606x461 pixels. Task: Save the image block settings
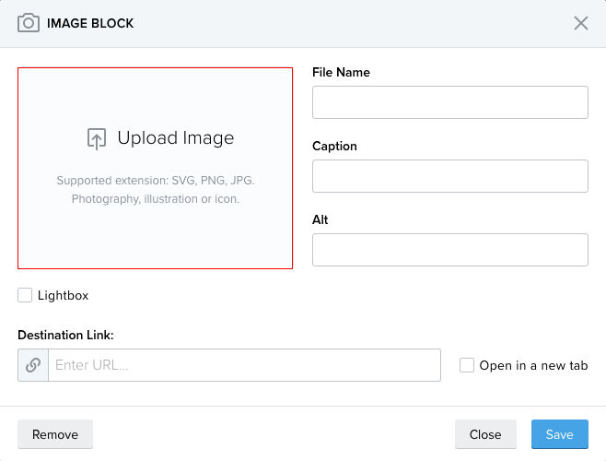pos(560,434)
